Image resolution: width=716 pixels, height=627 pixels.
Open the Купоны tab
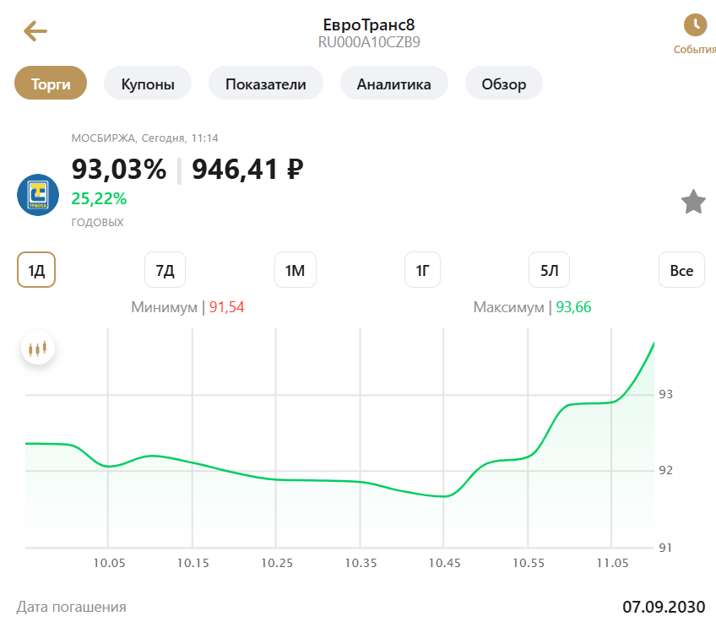[x=148, y=83]
